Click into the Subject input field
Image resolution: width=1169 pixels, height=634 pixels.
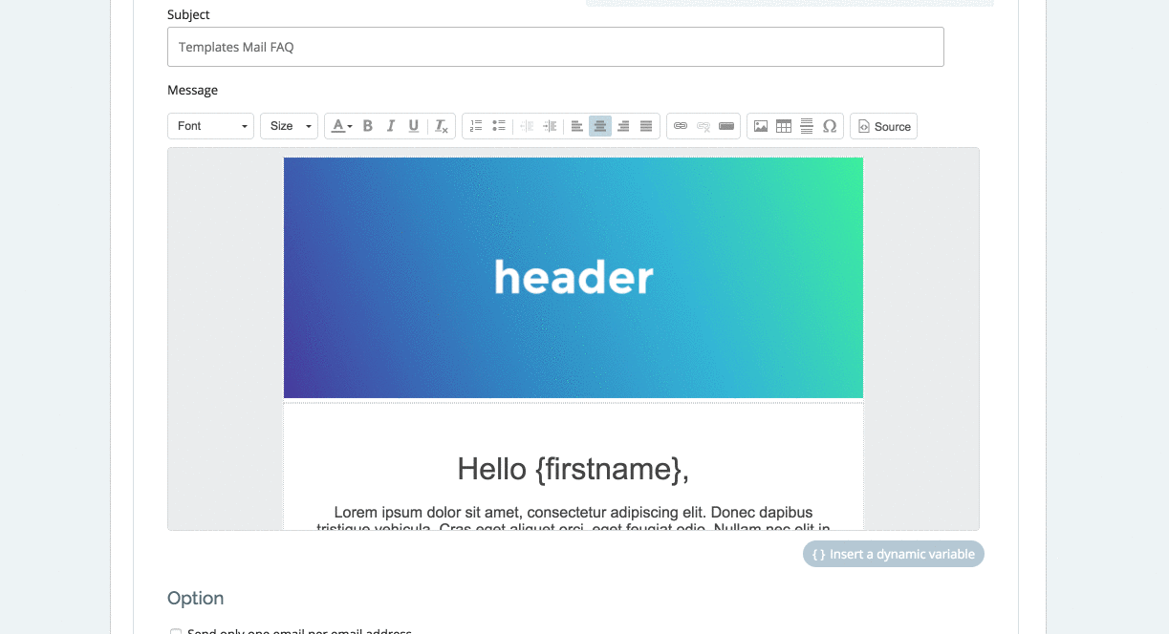(x=555, y=47)
